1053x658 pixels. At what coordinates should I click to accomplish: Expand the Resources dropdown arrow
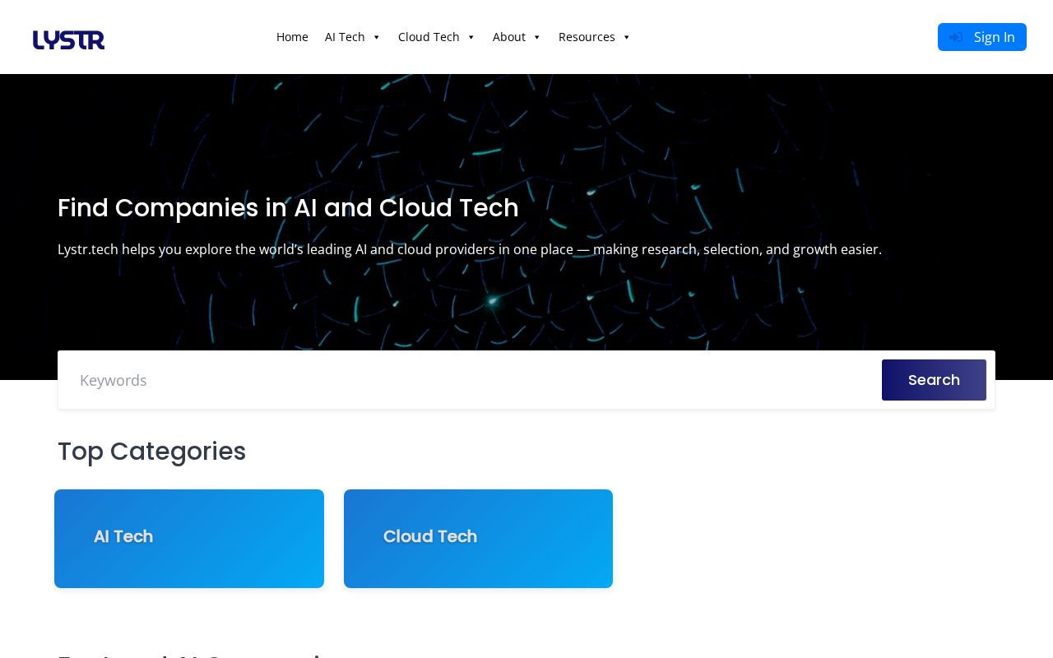627,38
